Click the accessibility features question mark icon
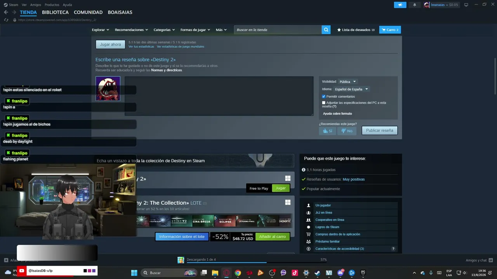 (393, 249)
